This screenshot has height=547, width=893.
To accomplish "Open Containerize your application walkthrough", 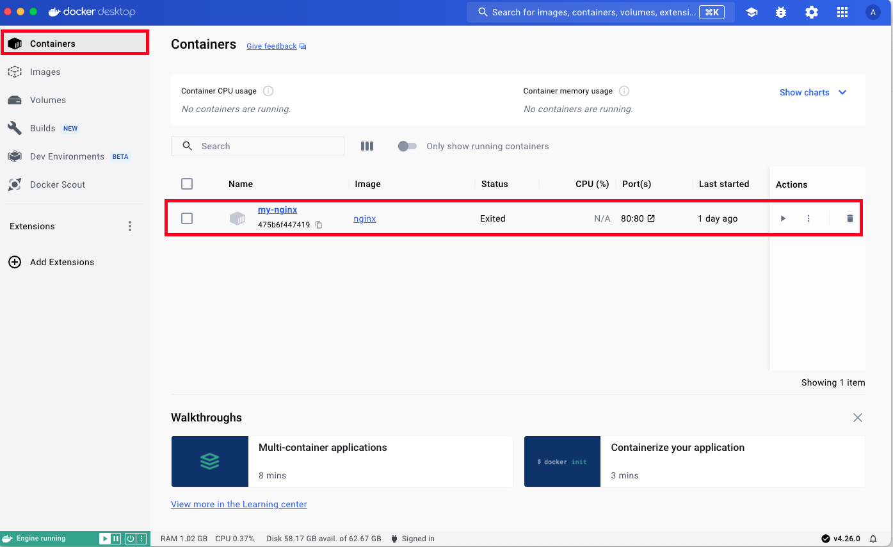I will [x=695, y=461].
